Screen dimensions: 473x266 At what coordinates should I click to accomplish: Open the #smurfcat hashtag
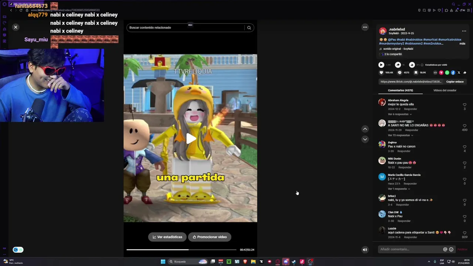tap(431, 40)
